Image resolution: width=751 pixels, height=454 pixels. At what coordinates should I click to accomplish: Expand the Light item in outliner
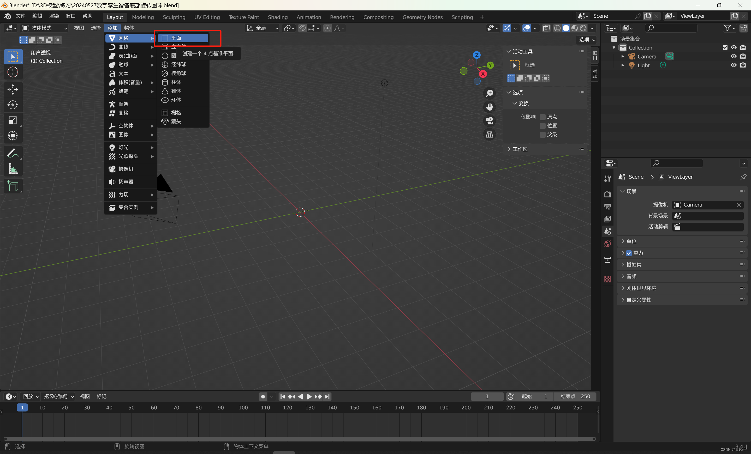pyautogui.click(x=623, y=65)
